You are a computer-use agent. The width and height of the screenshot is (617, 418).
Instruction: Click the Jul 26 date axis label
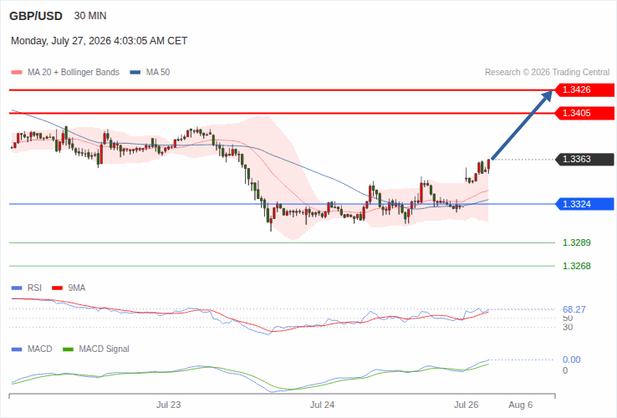(x=467, y=405)
